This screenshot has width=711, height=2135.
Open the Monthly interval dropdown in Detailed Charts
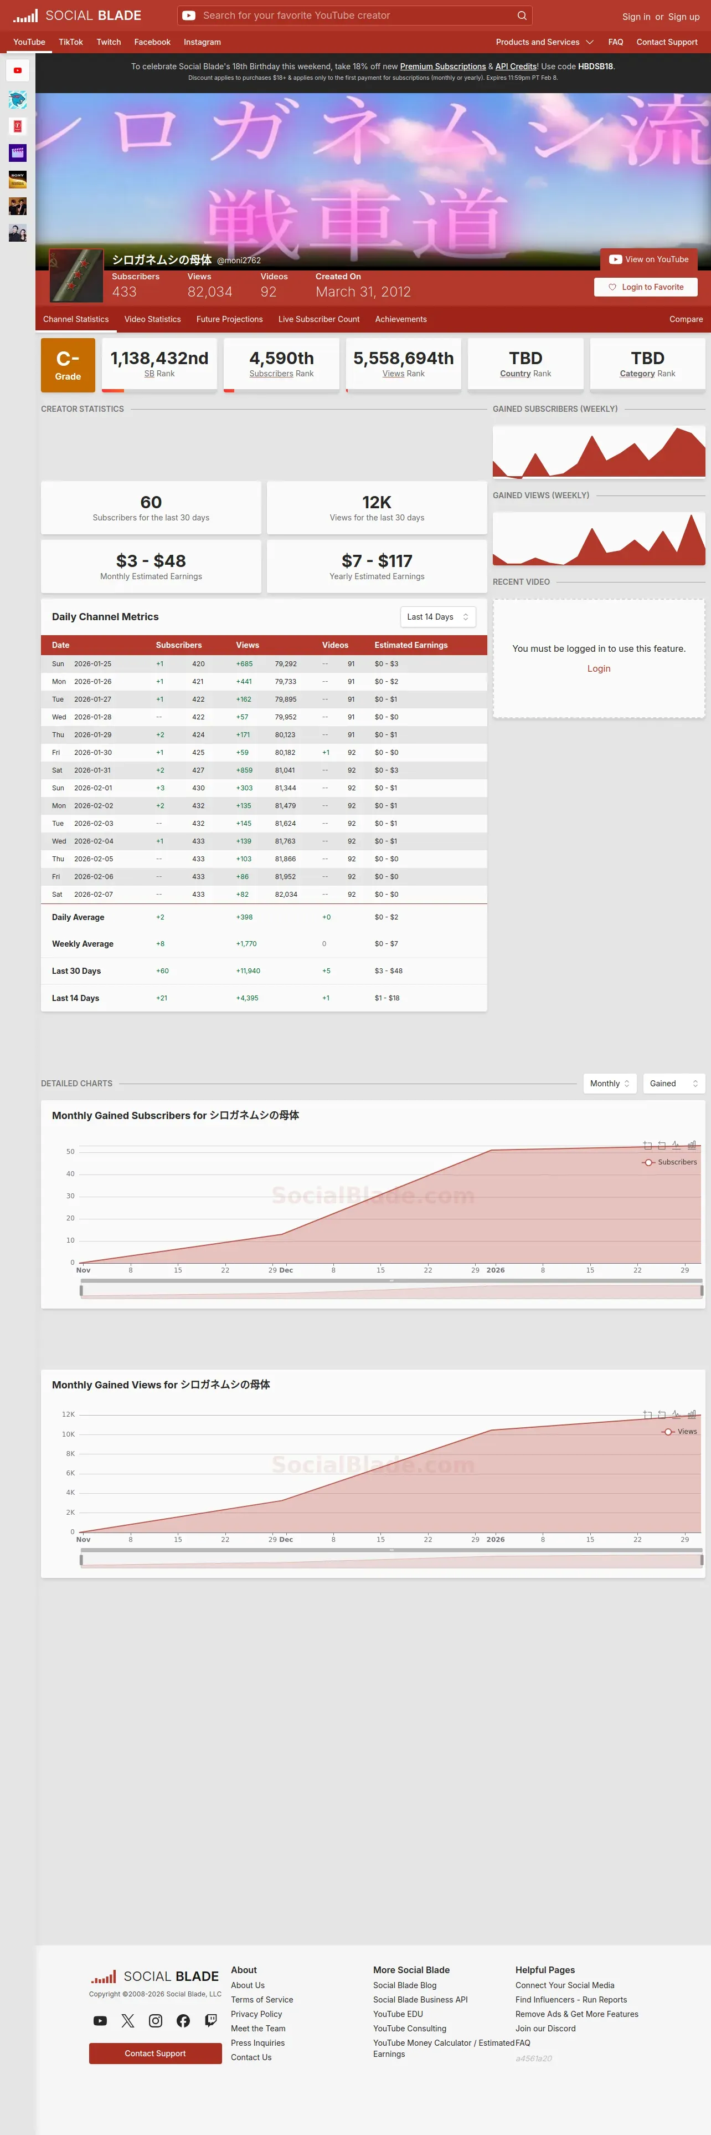pos(610,1083)
